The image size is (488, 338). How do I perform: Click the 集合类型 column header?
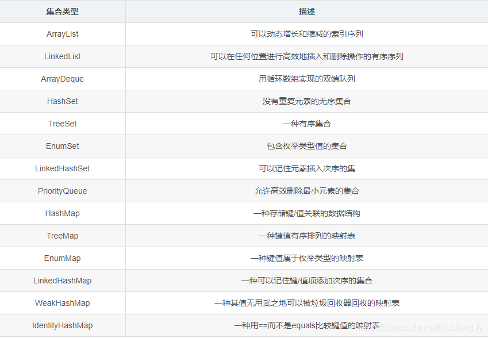click(62, 11)
